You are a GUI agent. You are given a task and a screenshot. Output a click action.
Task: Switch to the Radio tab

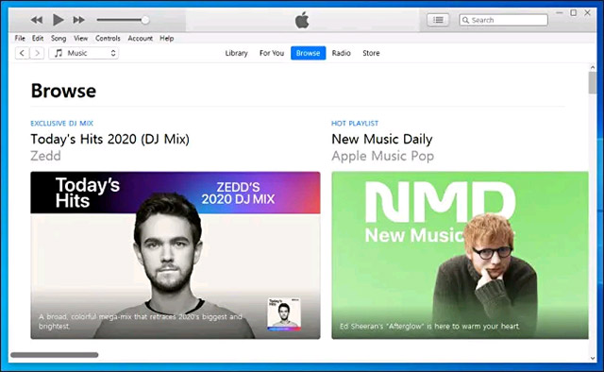point(342,53)
